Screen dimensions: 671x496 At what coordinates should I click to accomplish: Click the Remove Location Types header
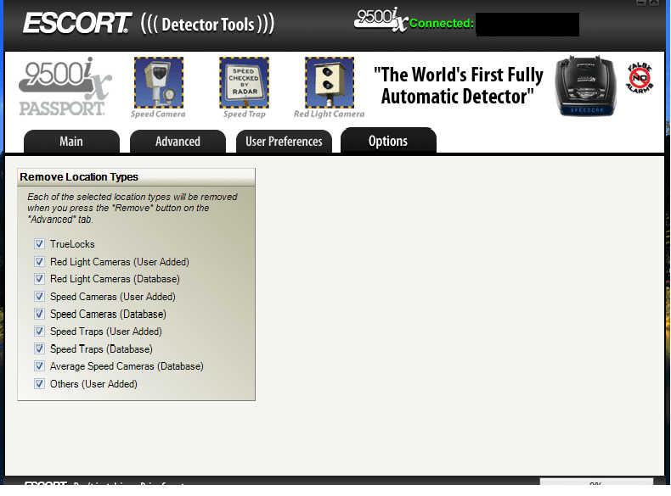coord(136,177)
